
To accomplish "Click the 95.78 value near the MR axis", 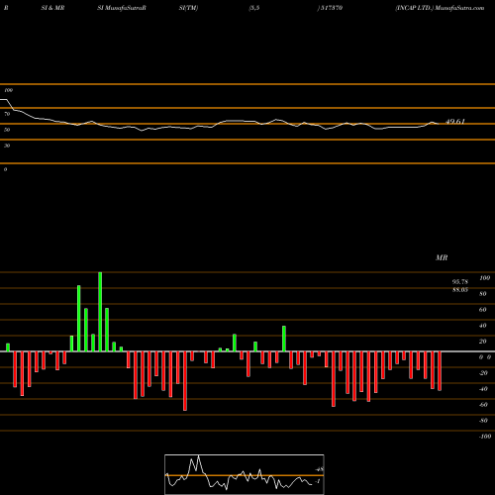I will point(460,282).
